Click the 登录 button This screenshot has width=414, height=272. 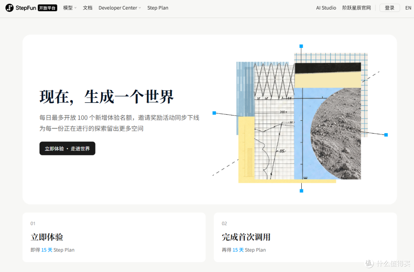(389, 8)
